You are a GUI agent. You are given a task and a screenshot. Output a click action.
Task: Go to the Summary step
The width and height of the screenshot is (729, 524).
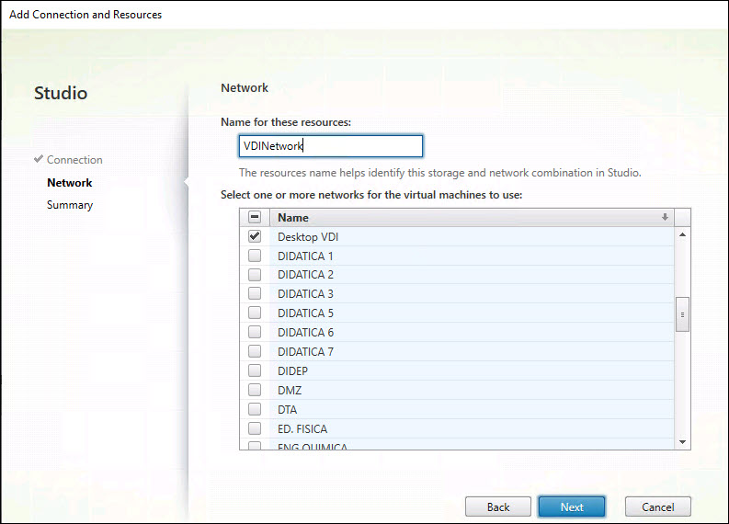[70, 205]
